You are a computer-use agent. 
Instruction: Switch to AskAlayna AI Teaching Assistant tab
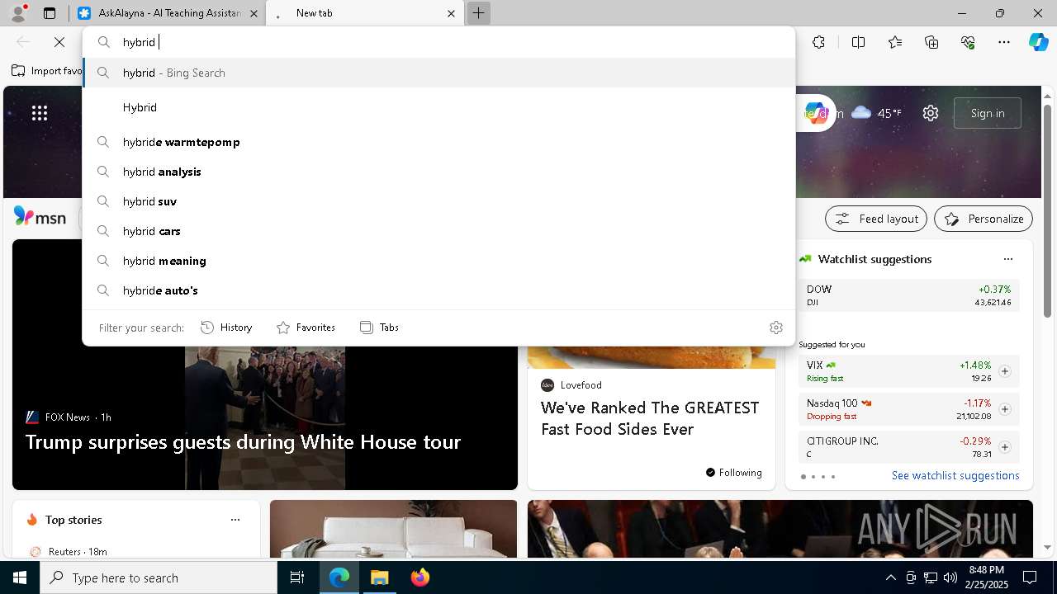(x=169, y=13)
